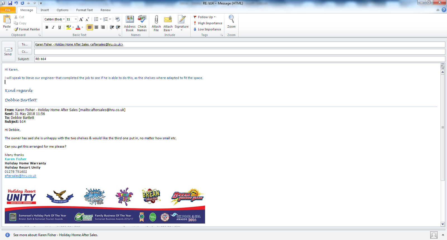The height and width of the screenshot is (240, 447).
Task: Toggle Italic formatting
Action: pos(53,27)
